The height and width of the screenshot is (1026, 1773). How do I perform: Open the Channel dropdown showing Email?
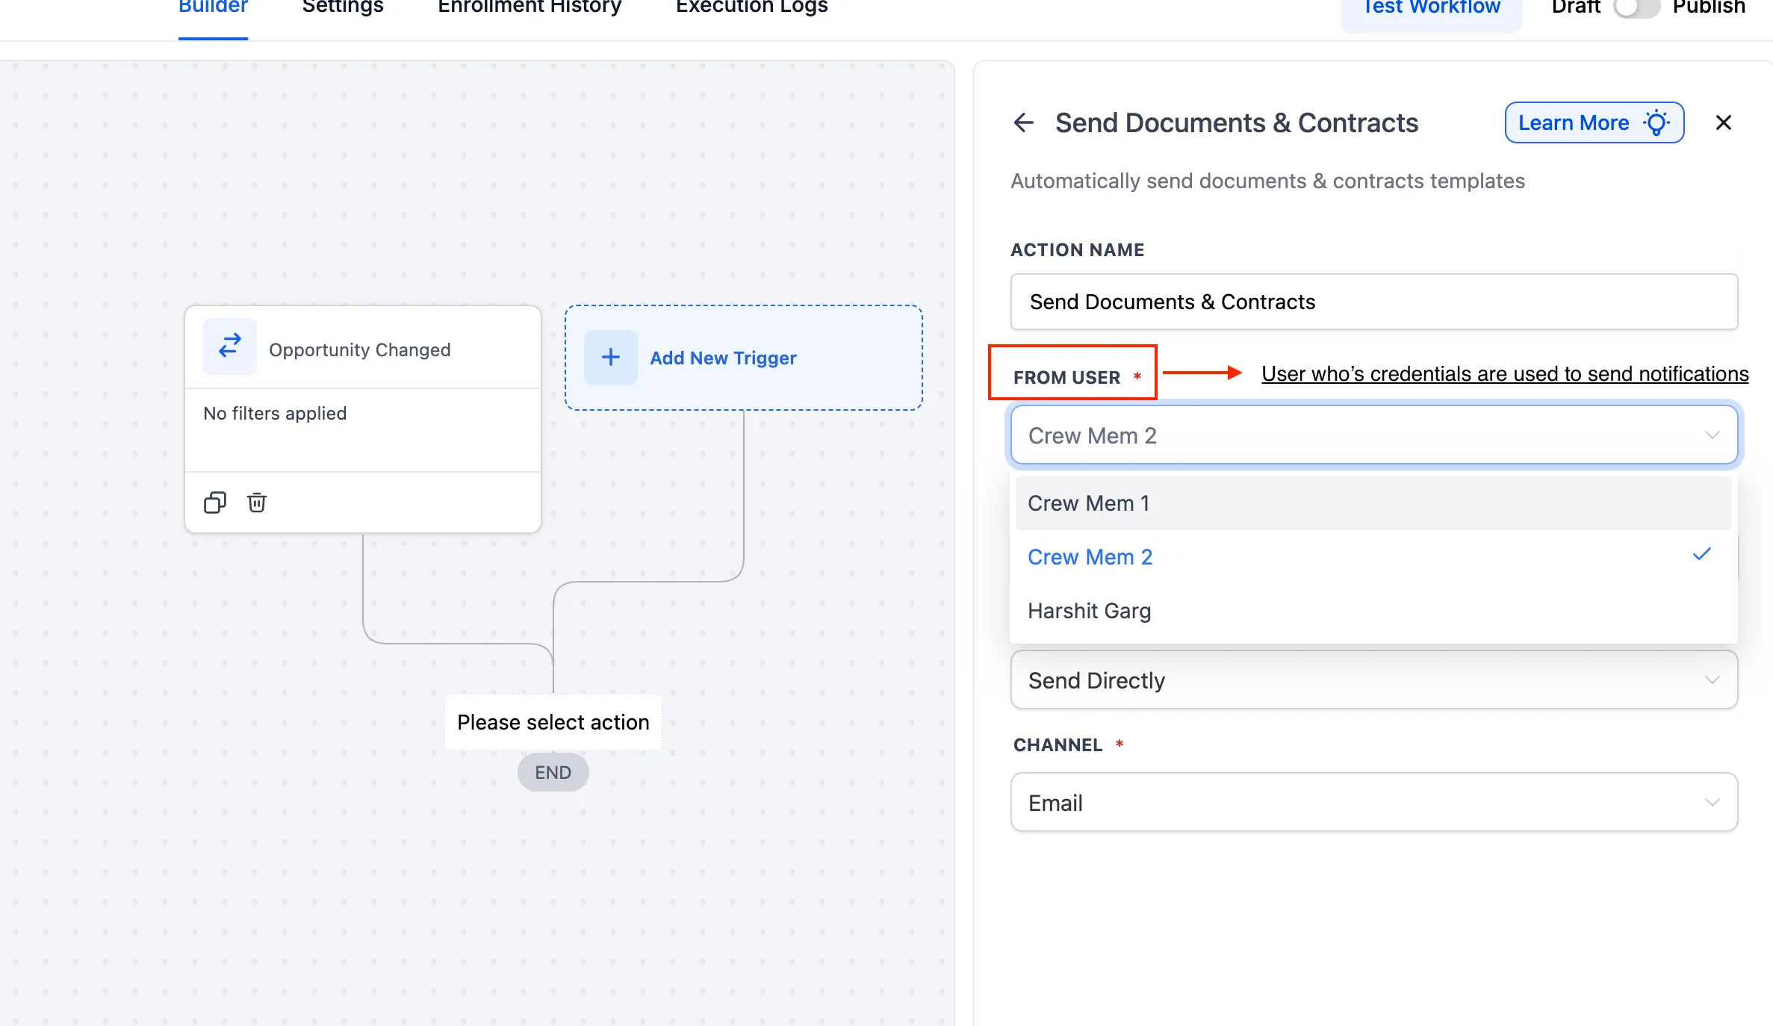pos(1374,802)
